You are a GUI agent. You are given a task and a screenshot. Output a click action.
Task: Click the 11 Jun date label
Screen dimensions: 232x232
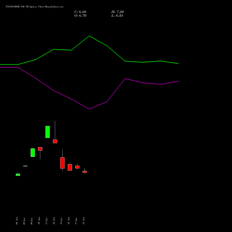coord(46,221)
